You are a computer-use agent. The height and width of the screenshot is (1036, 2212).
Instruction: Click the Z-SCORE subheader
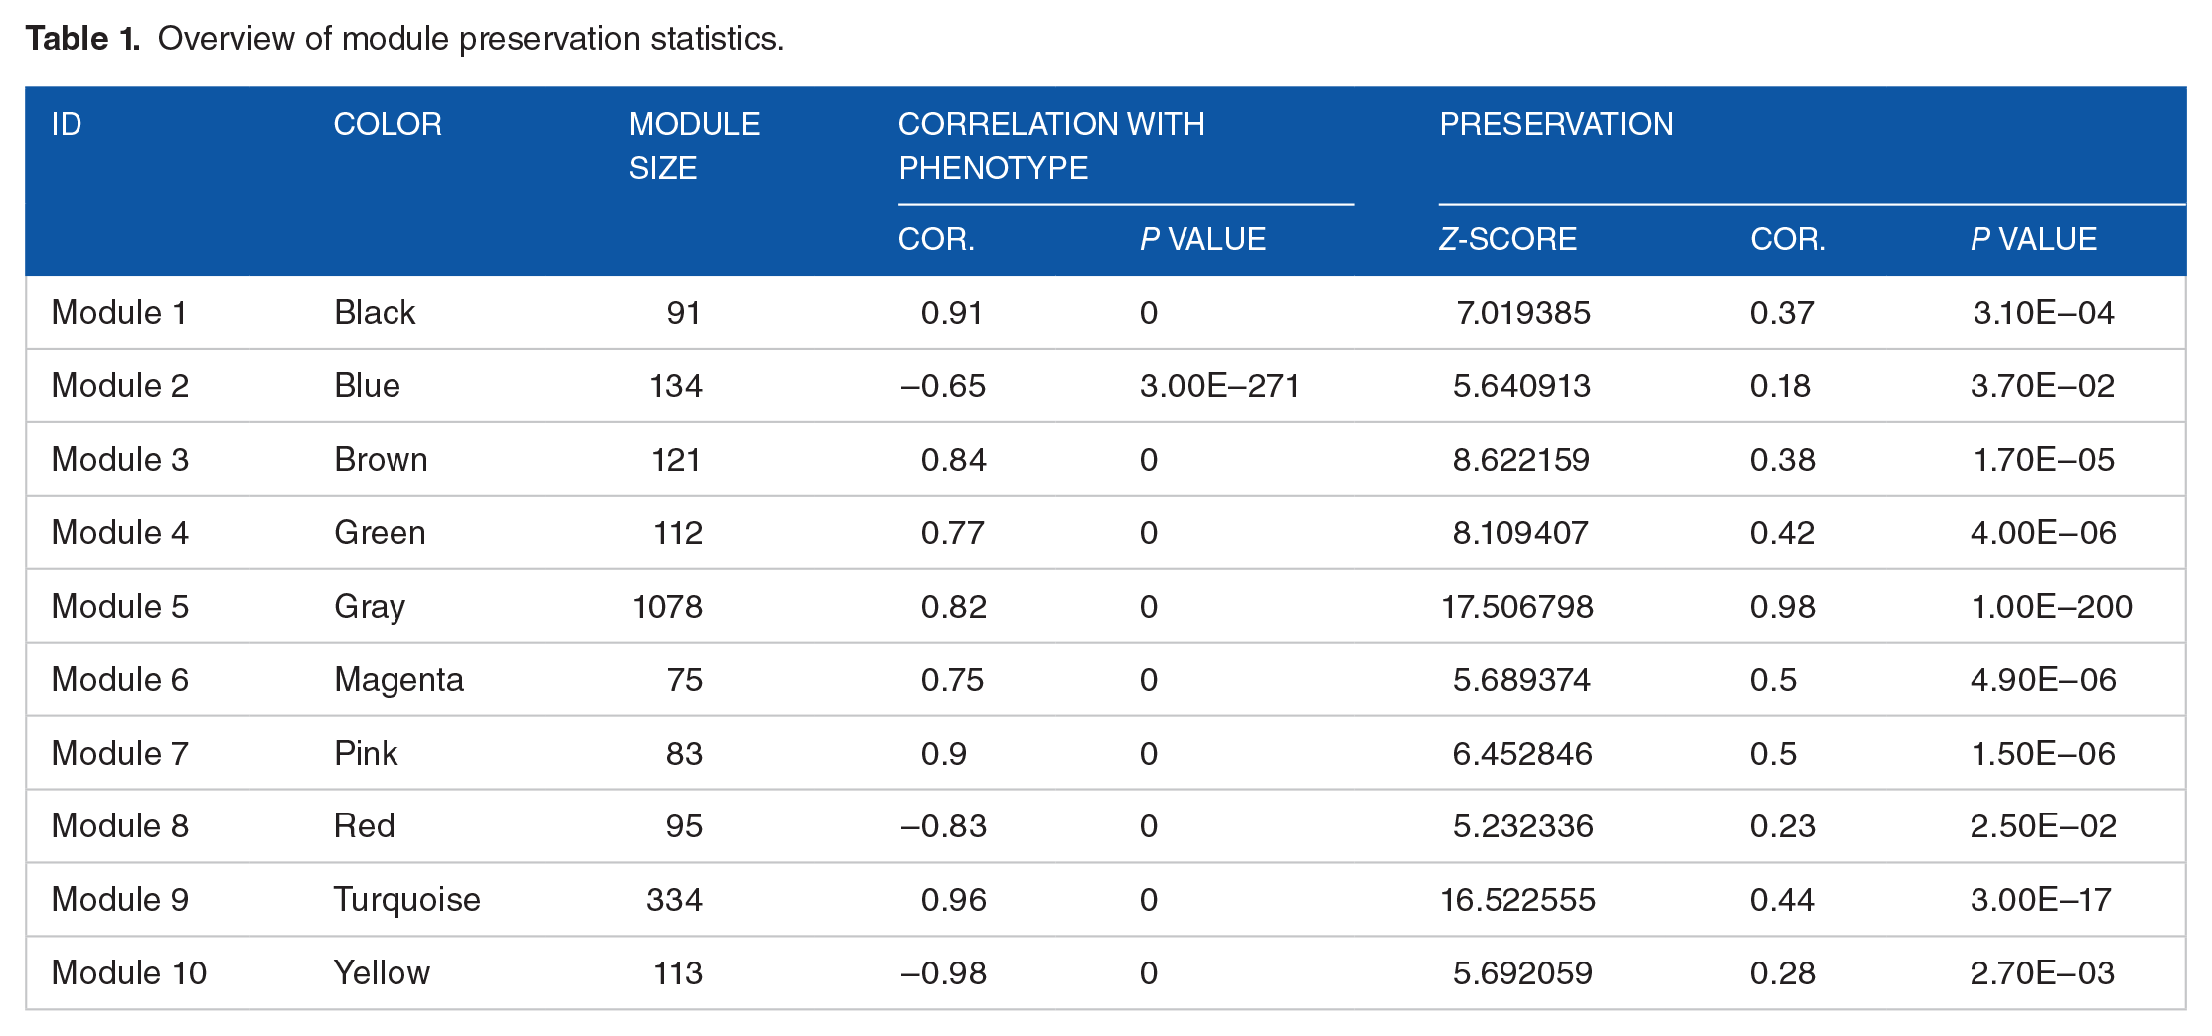coord(1507,239)
